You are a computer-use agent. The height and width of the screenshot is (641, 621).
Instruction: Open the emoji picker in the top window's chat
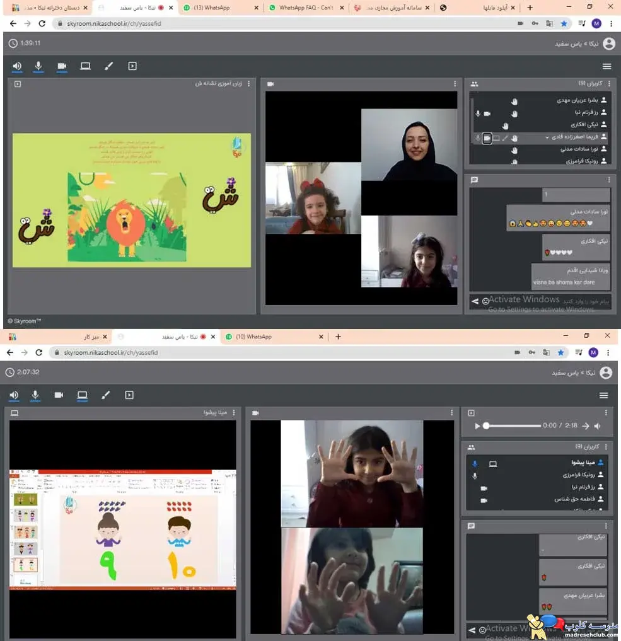485,301
